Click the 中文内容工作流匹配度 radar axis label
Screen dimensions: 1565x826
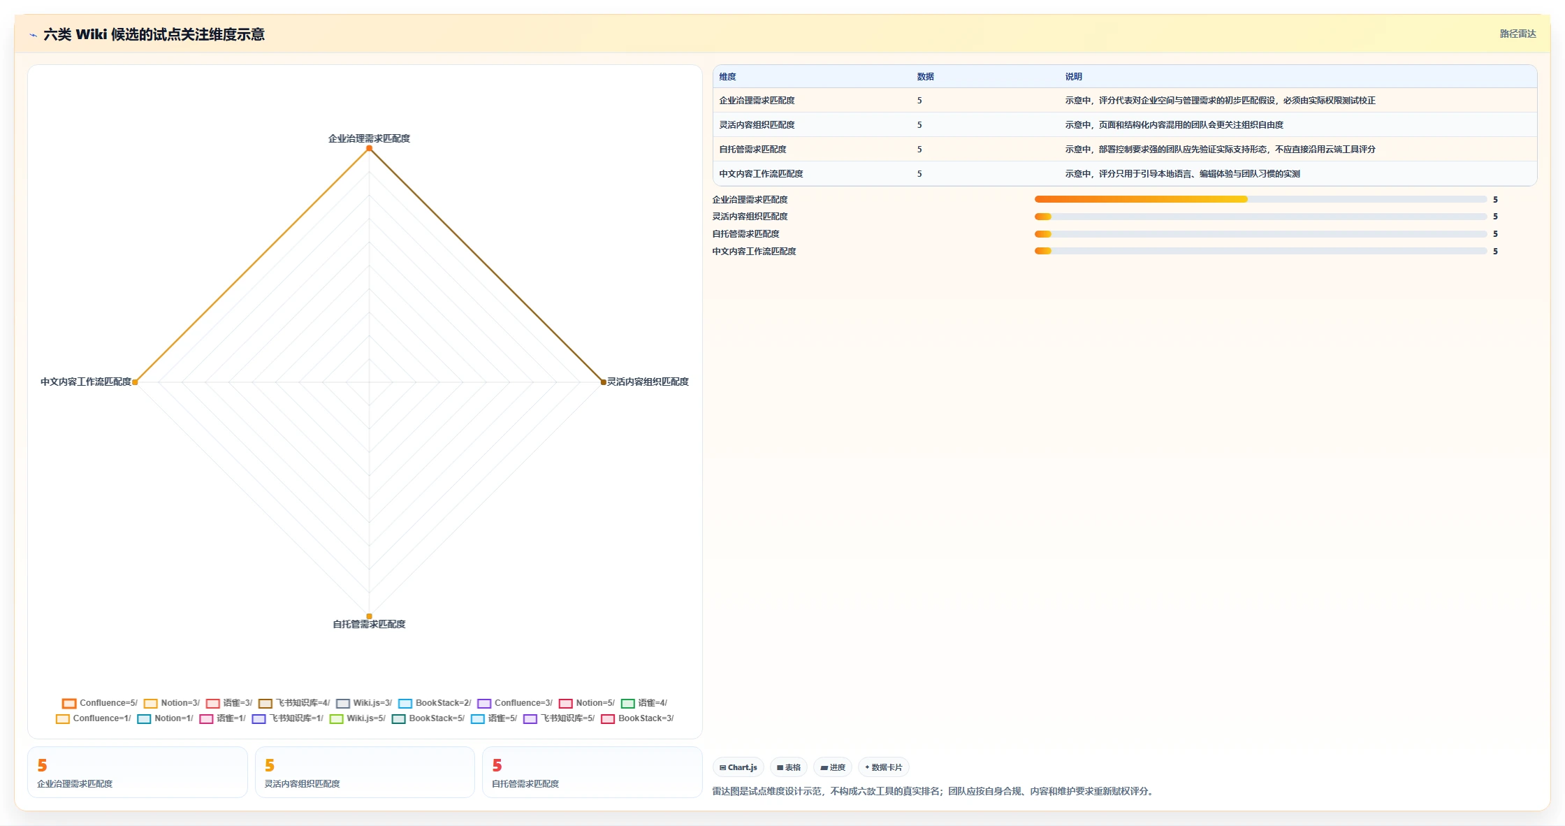point(86,382)
